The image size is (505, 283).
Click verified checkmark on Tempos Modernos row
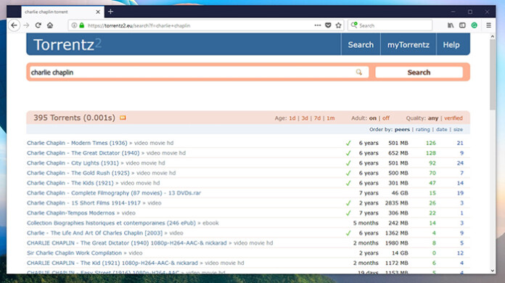coord(348,213)
